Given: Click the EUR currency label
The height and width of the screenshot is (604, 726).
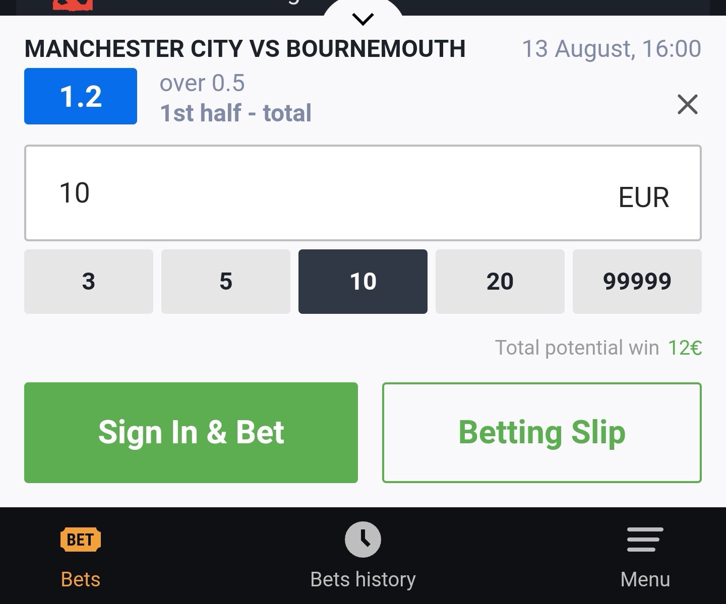Looking at the screenshot, I should tap(644, 197).
